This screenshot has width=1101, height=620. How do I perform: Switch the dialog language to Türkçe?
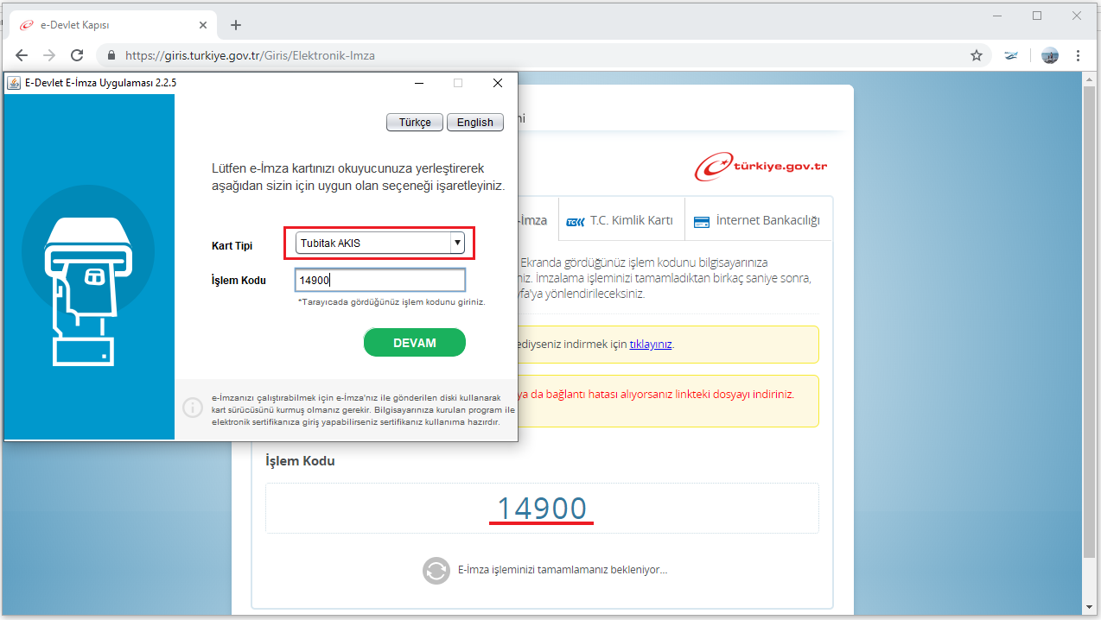pyautogui.click(x=415, y=123)
